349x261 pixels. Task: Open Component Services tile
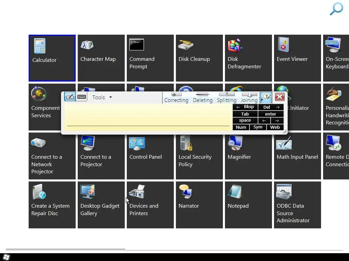click(45, 107)
